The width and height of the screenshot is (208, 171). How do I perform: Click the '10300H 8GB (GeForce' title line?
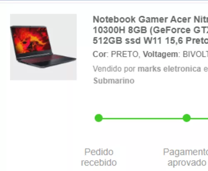151,30
